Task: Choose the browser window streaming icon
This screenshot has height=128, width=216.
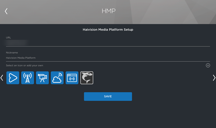Action: tap(72, 78)
